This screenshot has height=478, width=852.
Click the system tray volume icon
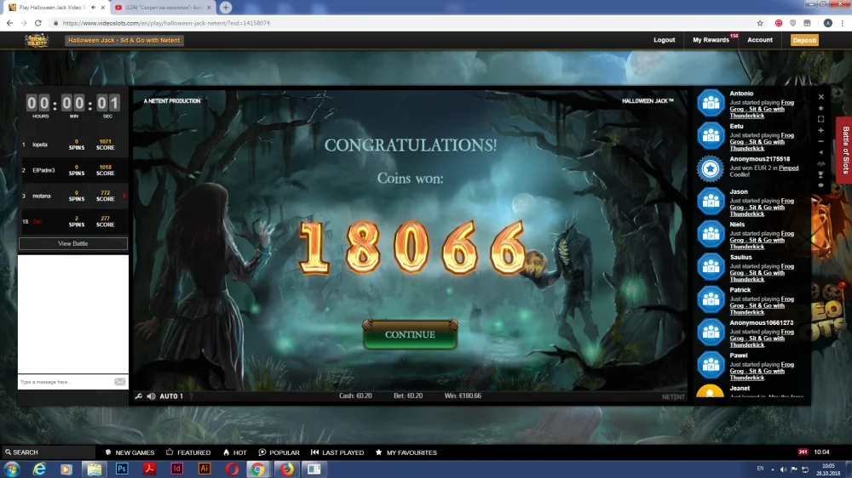(x=783, y=469)
